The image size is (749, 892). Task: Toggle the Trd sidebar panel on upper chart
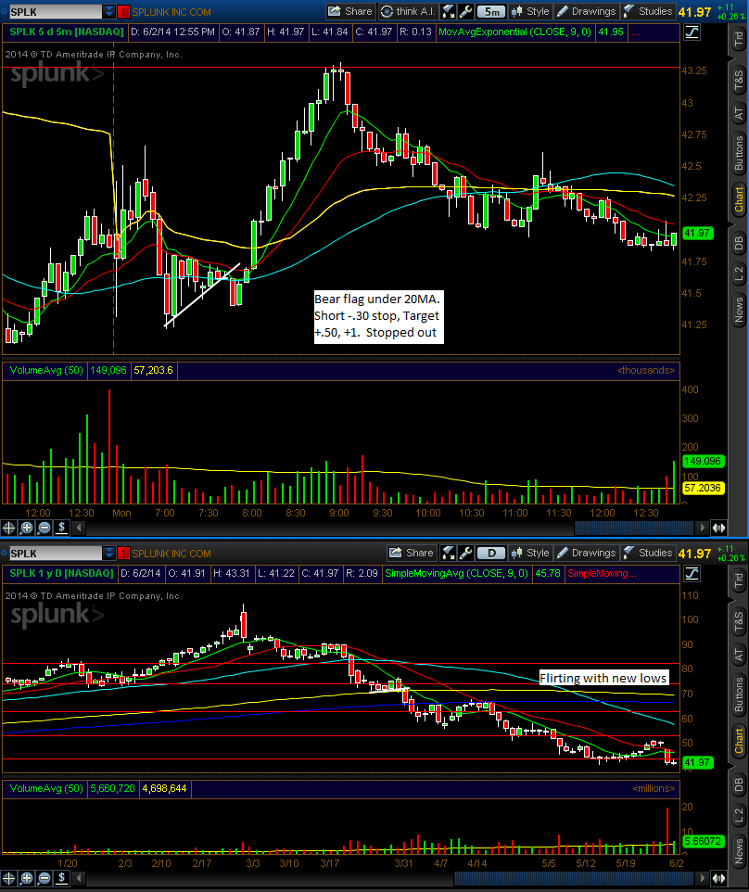pyautogui.click(x=738, y=39)
